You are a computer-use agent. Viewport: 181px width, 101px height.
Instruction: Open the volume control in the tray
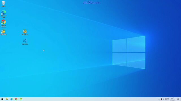pos(163,99)
